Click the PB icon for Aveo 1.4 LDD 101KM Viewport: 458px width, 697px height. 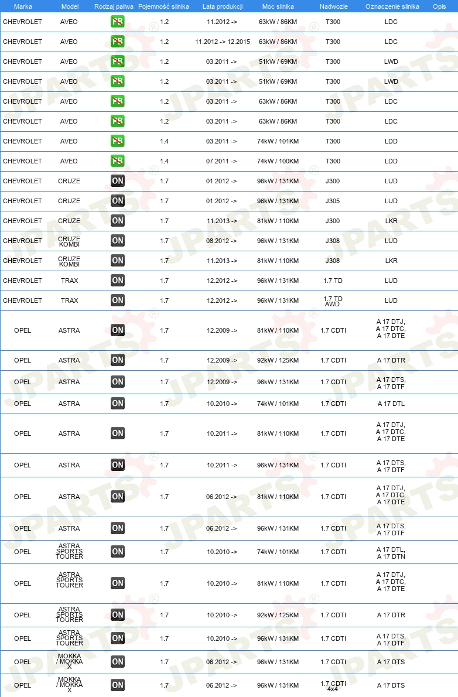click(117, 141)
